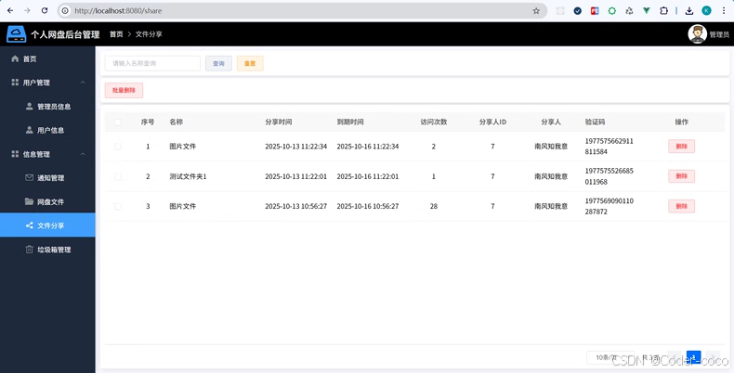
Task: Click the visit count 28 cell
Action: click(434, 206)
